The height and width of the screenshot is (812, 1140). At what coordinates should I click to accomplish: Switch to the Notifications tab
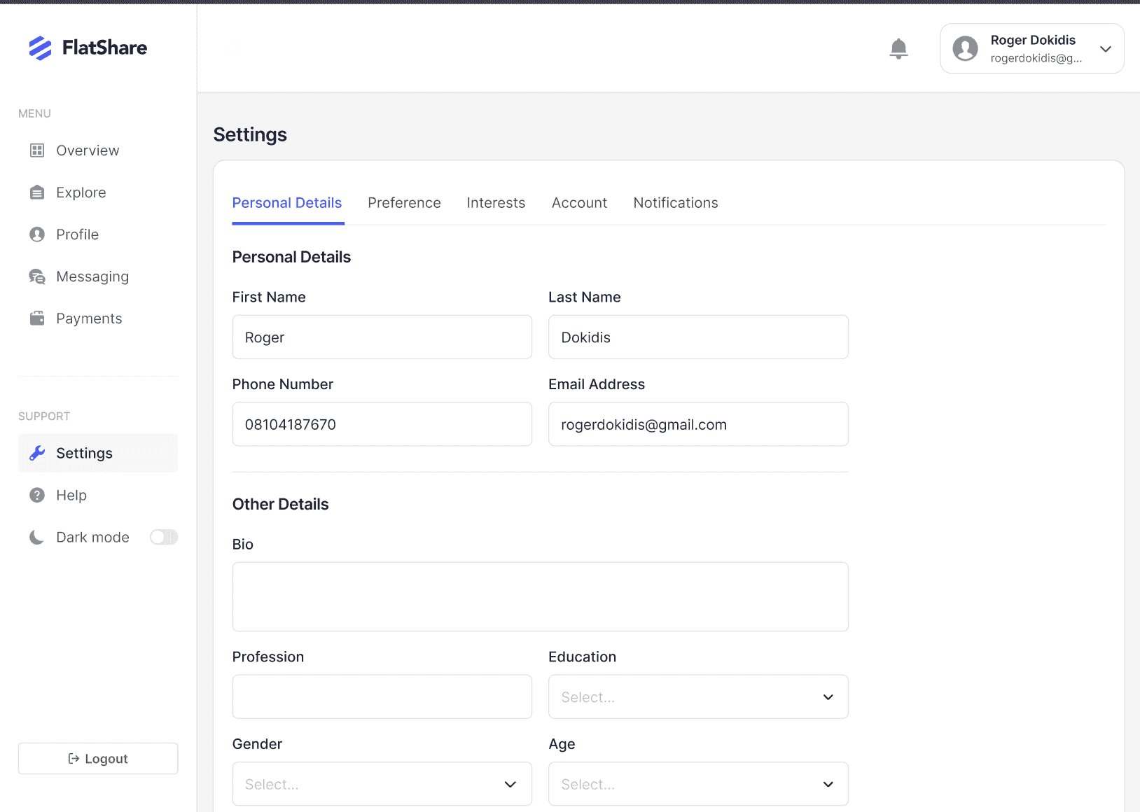click(676, 203)
